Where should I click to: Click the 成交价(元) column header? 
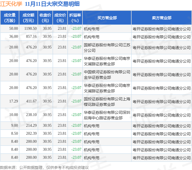coord(60,18)
